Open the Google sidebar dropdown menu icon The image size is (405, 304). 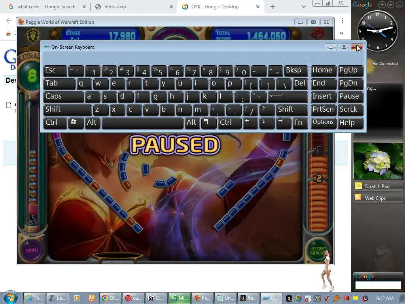pos(390,5)
